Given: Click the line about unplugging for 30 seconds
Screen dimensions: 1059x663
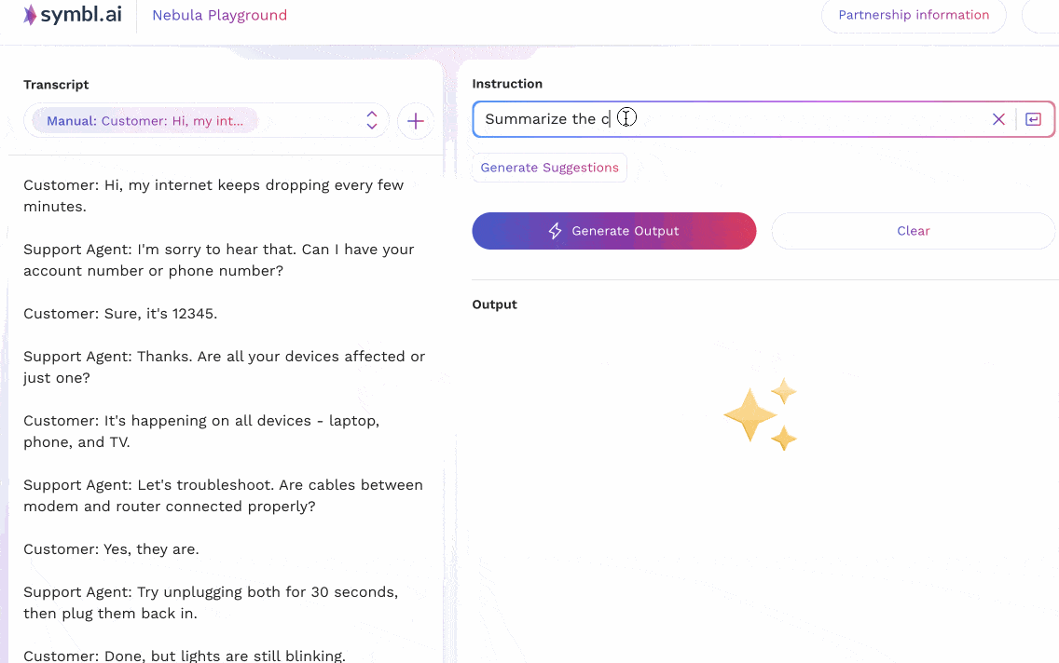Looking at the screenshot, I should pyautogui.click(x=211, y=602).
